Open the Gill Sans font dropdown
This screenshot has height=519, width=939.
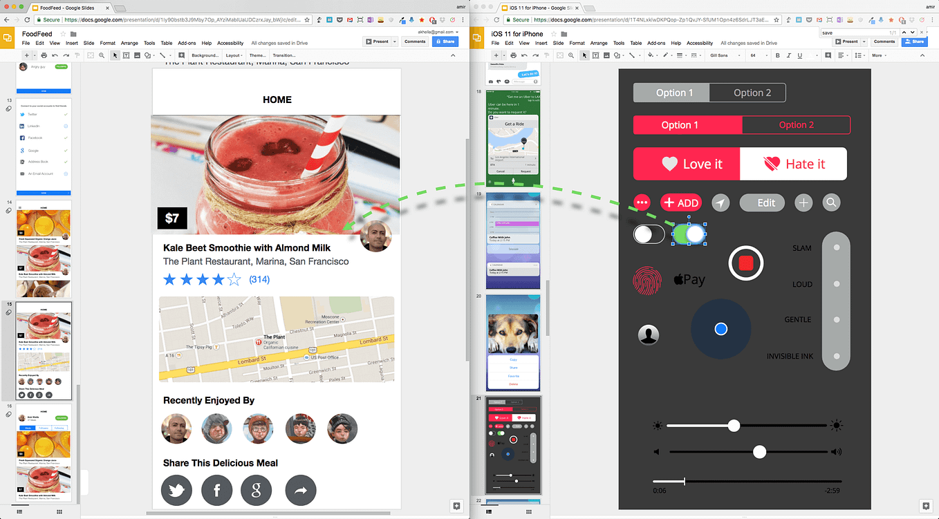coord(720,55)
